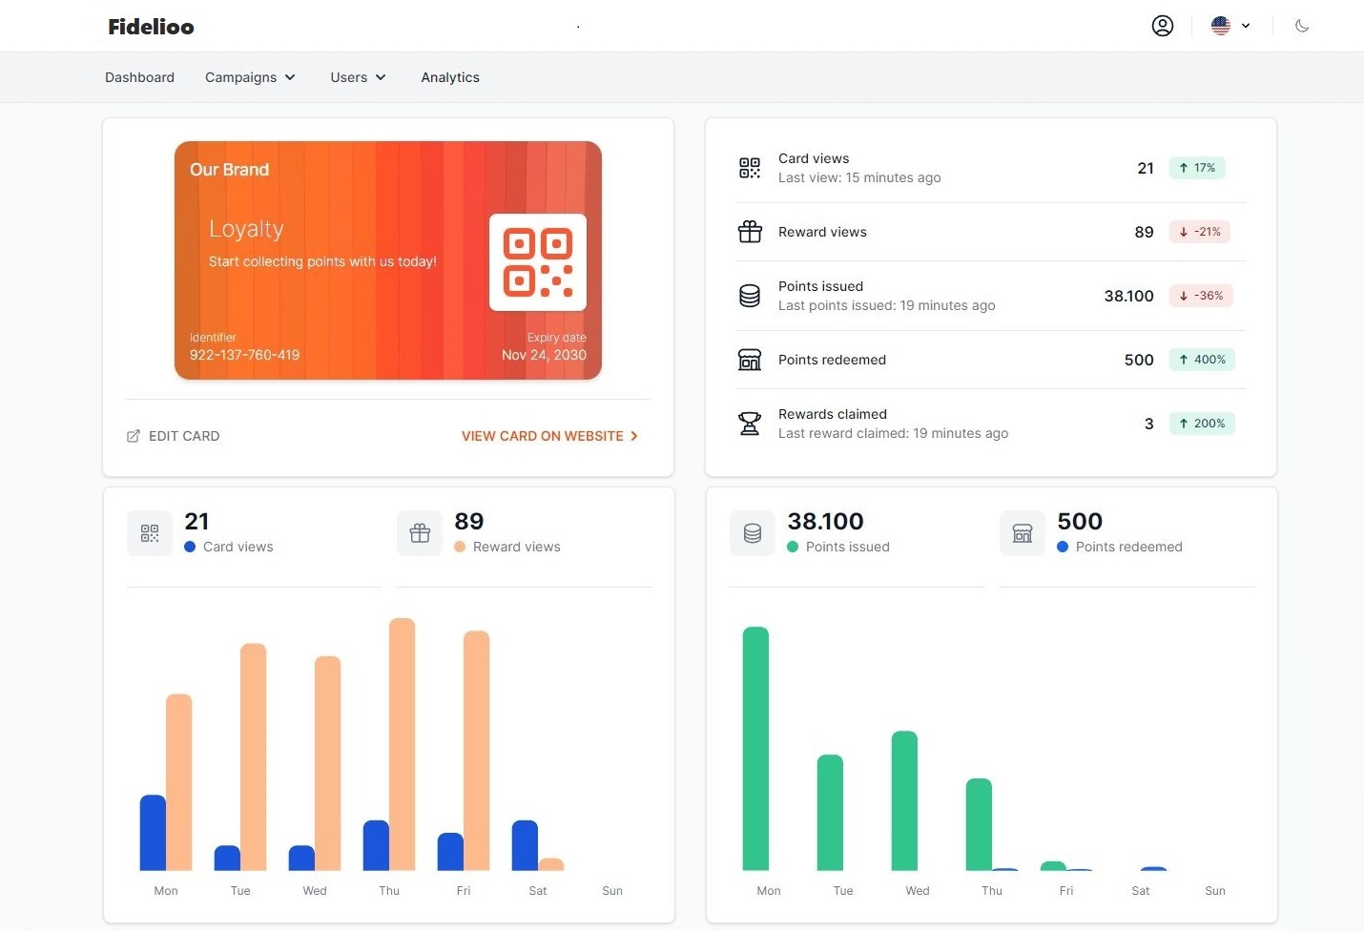Open the Analytics page
1364x932 pixels.
pos(450,77)
